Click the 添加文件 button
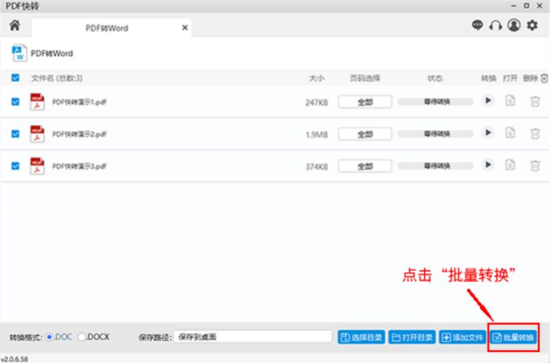551x363 pixels. (x=462, y=338)
